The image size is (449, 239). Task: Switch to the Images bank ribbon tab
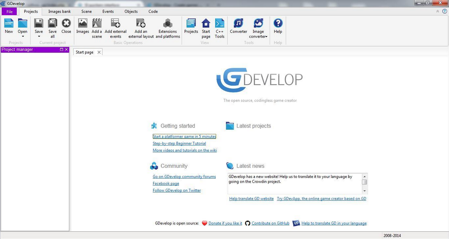[x=59, y=12]
